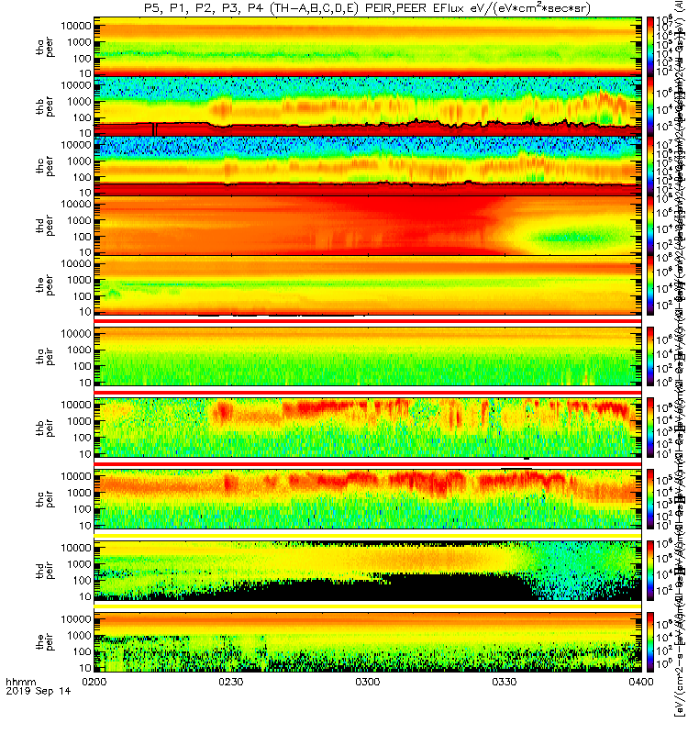Click the 10000 tick label on thd peir axis

point(76,548)
